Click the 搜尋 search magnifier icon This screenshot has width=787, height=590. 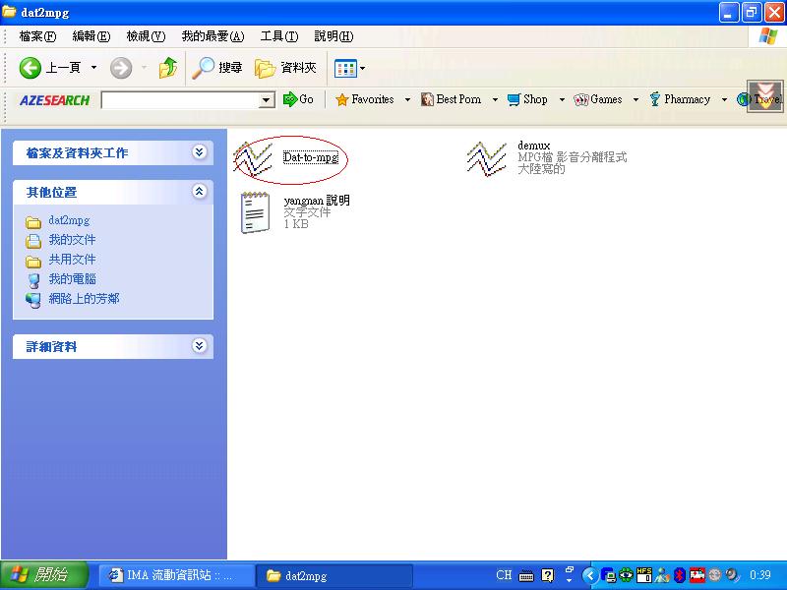click(204, 68)
